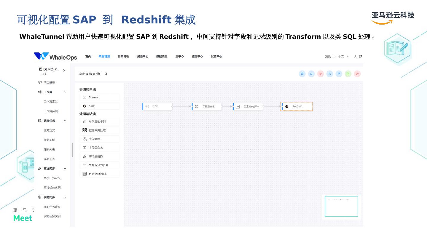Open the 数据质量 top menu
The width and height of the screenshot is (427, 240).
[162, 57]
